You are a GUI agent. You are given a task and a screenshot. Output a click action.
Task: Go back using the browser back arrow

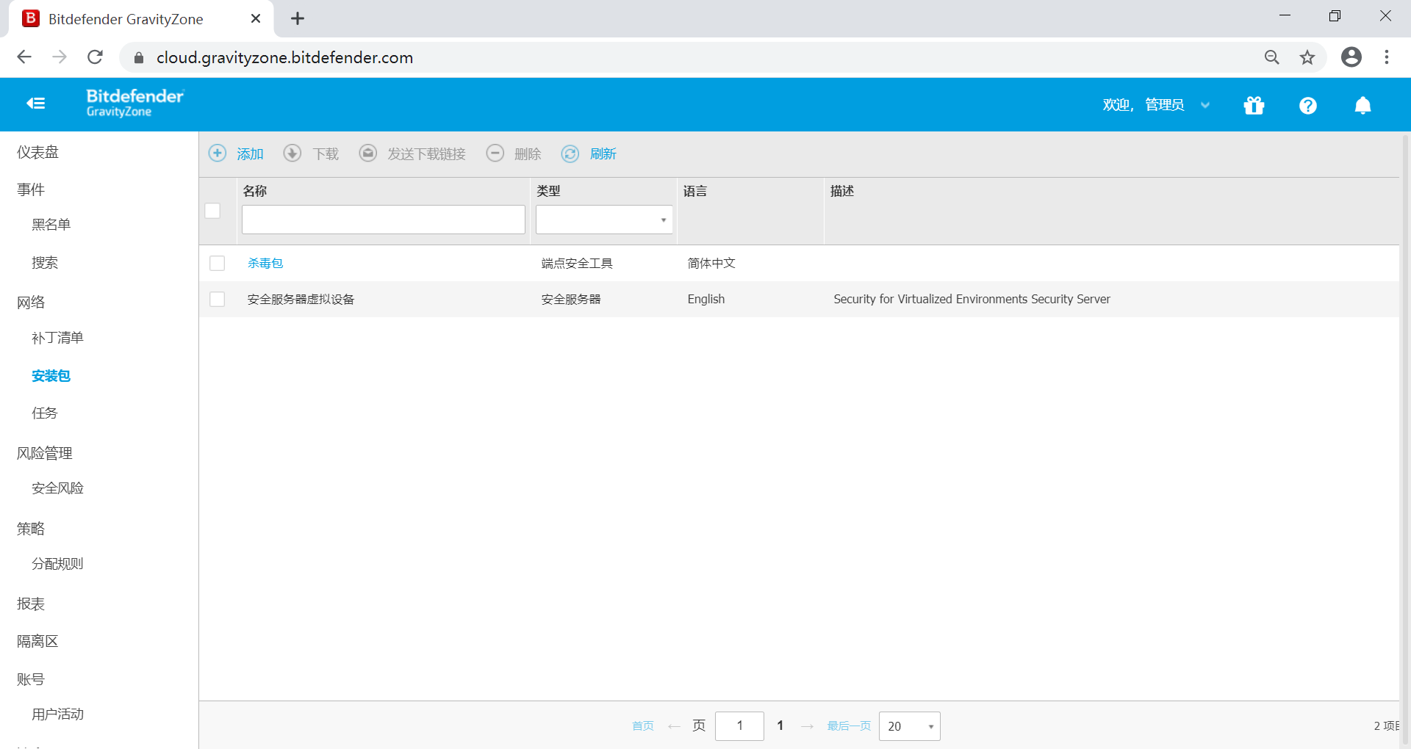pos(24,57)
